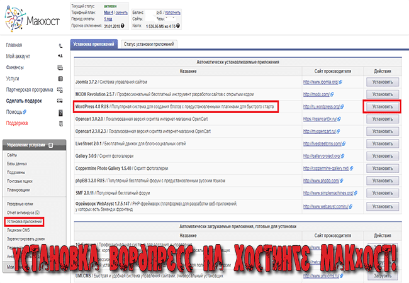Open Почтовые ящики in the sidebar

click(x=20, y=181)
